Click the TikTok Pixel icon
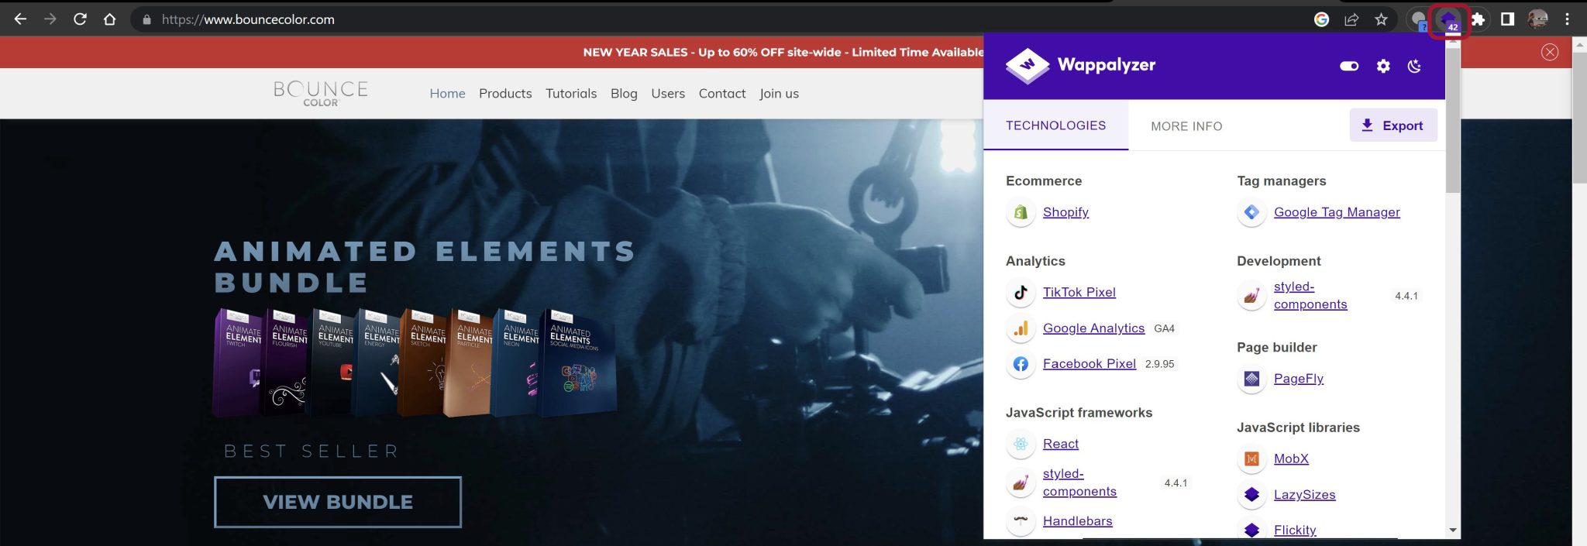 coord(1021,292)
